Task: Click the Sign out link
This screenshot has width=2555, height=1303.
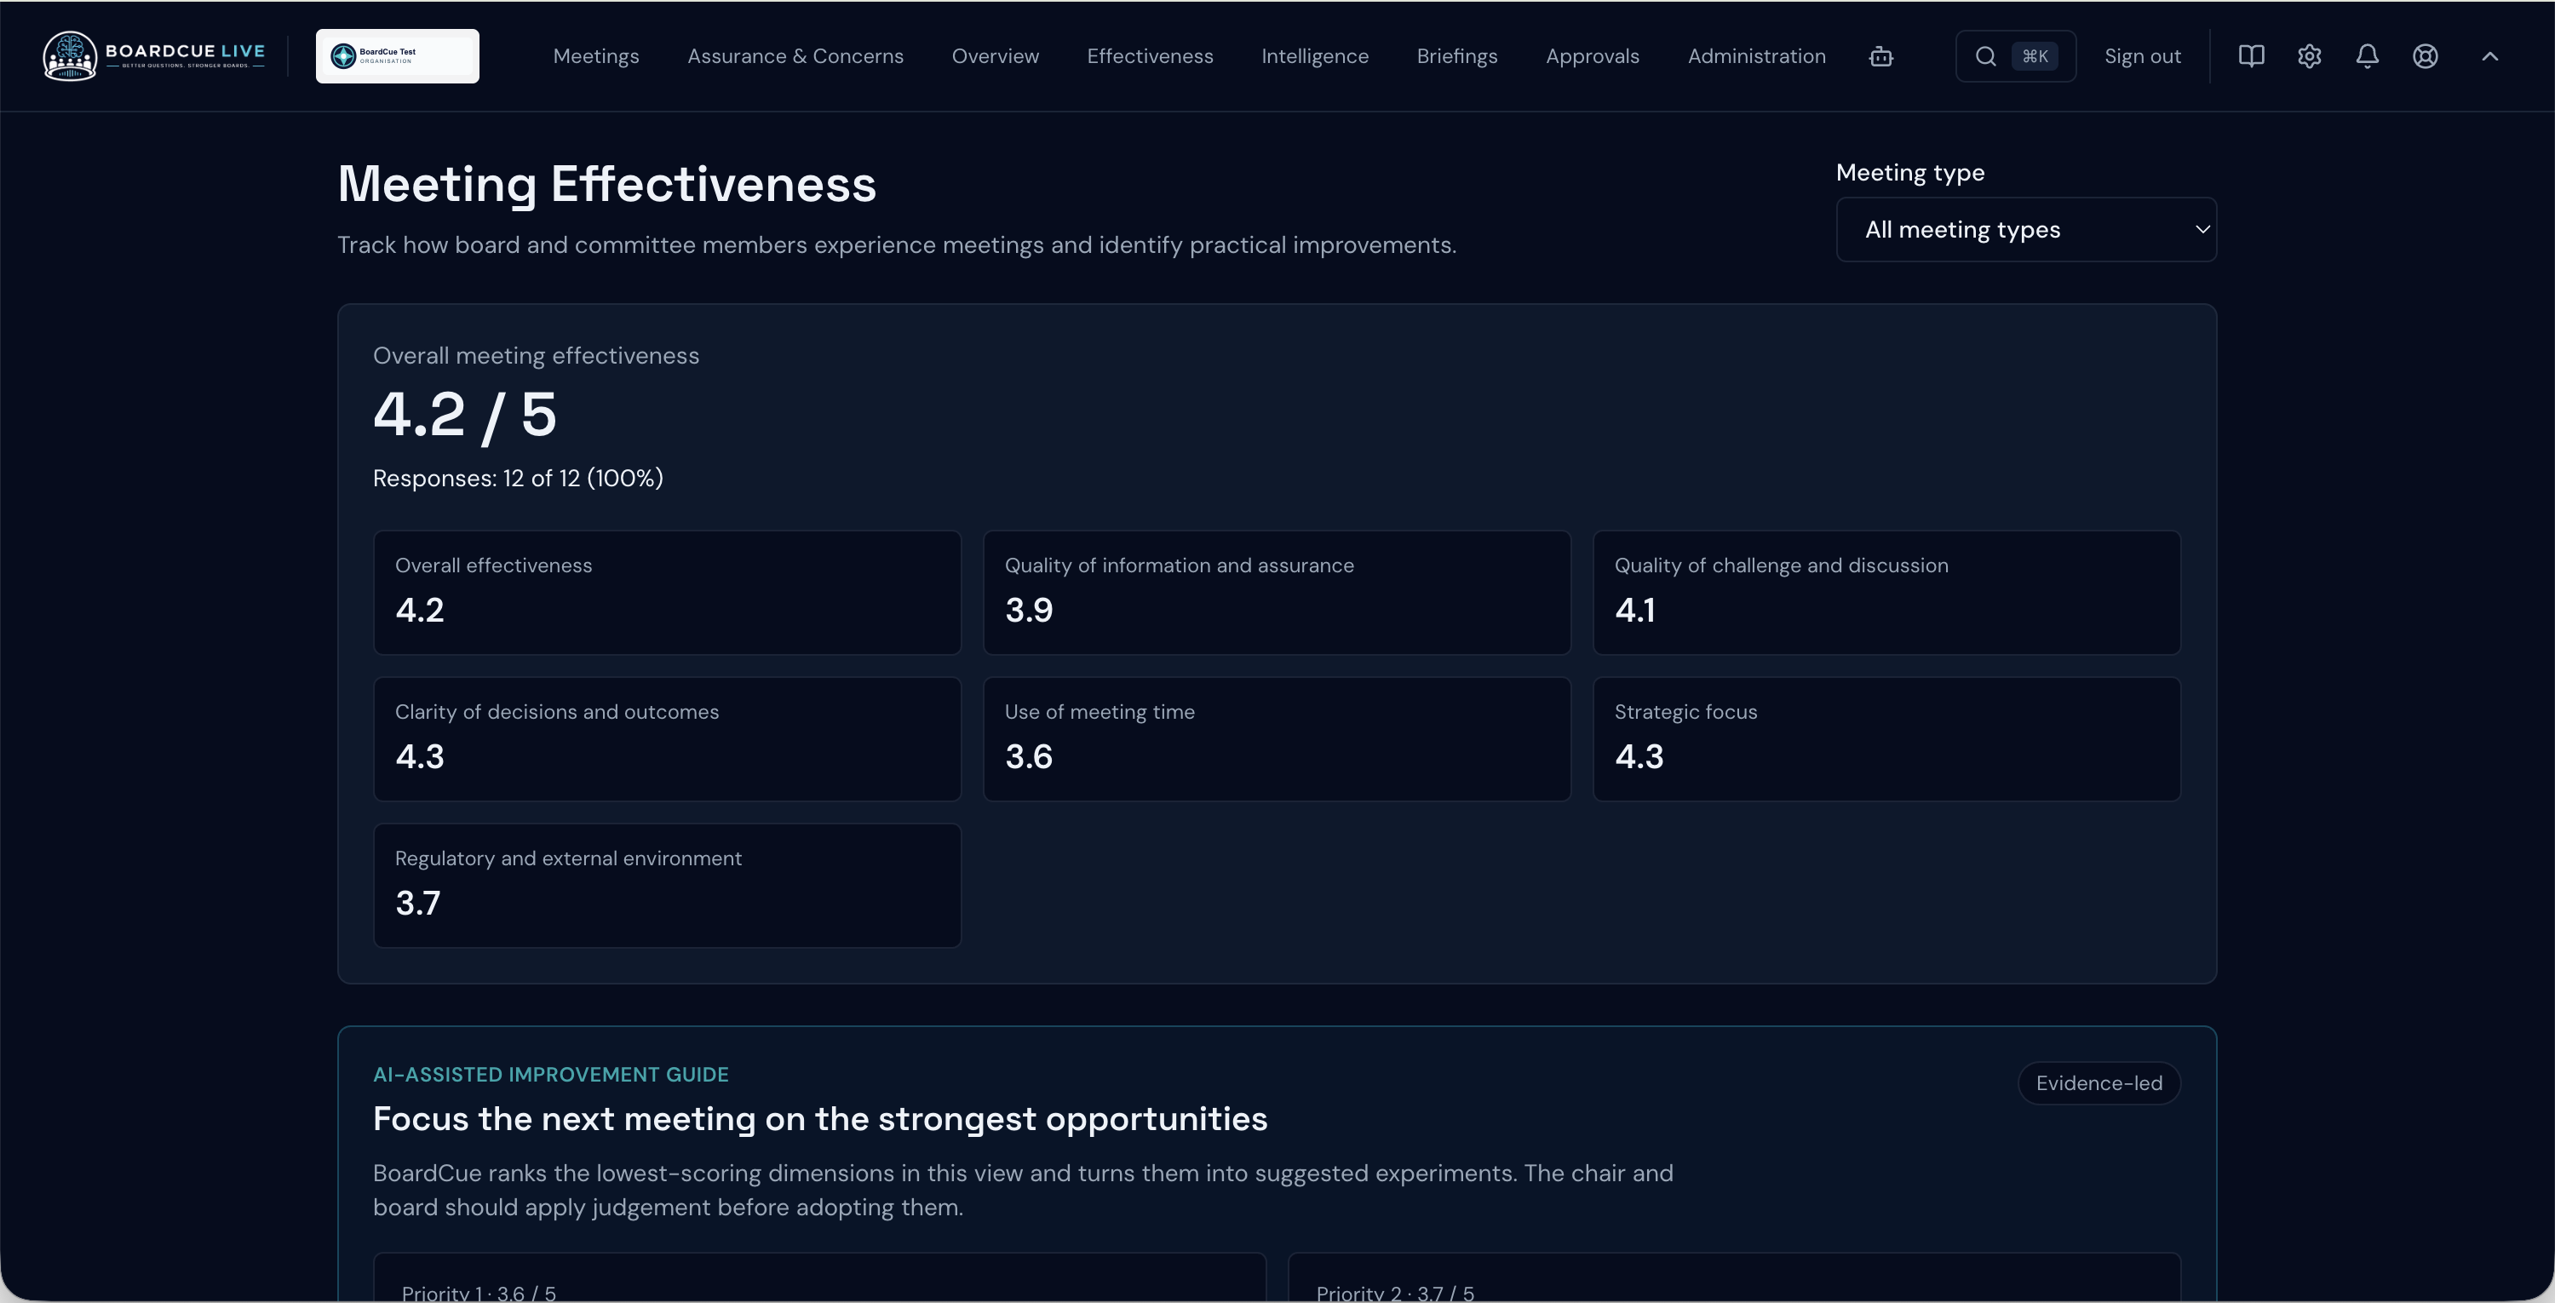Action: 2143,56
